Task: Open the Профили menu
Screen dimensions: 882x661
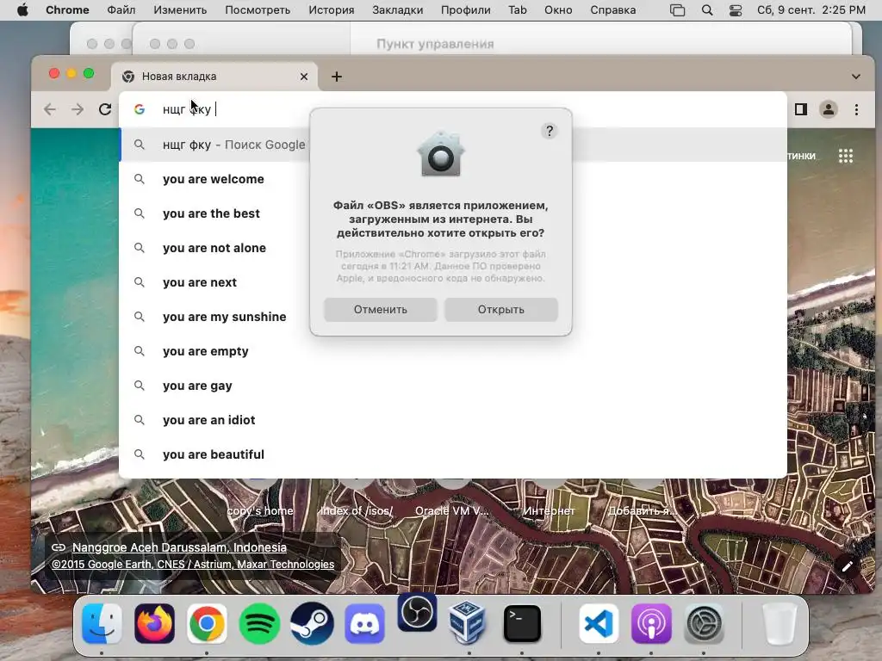Action: (466, 10)
